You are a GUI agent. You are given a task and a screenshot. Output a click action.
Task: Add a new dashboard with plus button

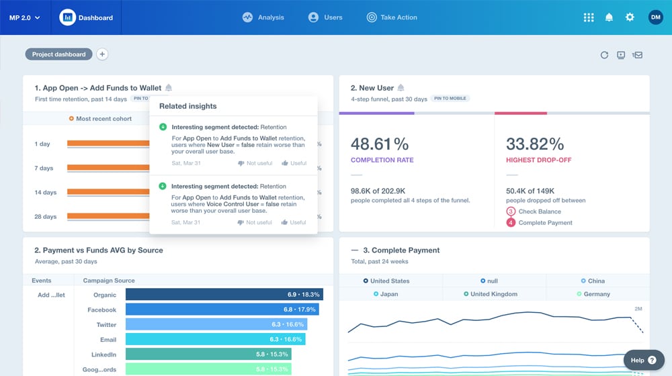102,54
